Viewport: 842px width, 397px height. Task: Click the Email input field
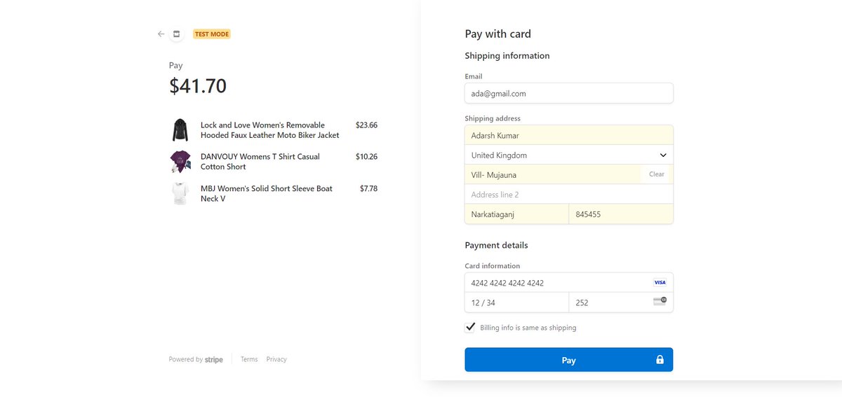tap(569, 93)
